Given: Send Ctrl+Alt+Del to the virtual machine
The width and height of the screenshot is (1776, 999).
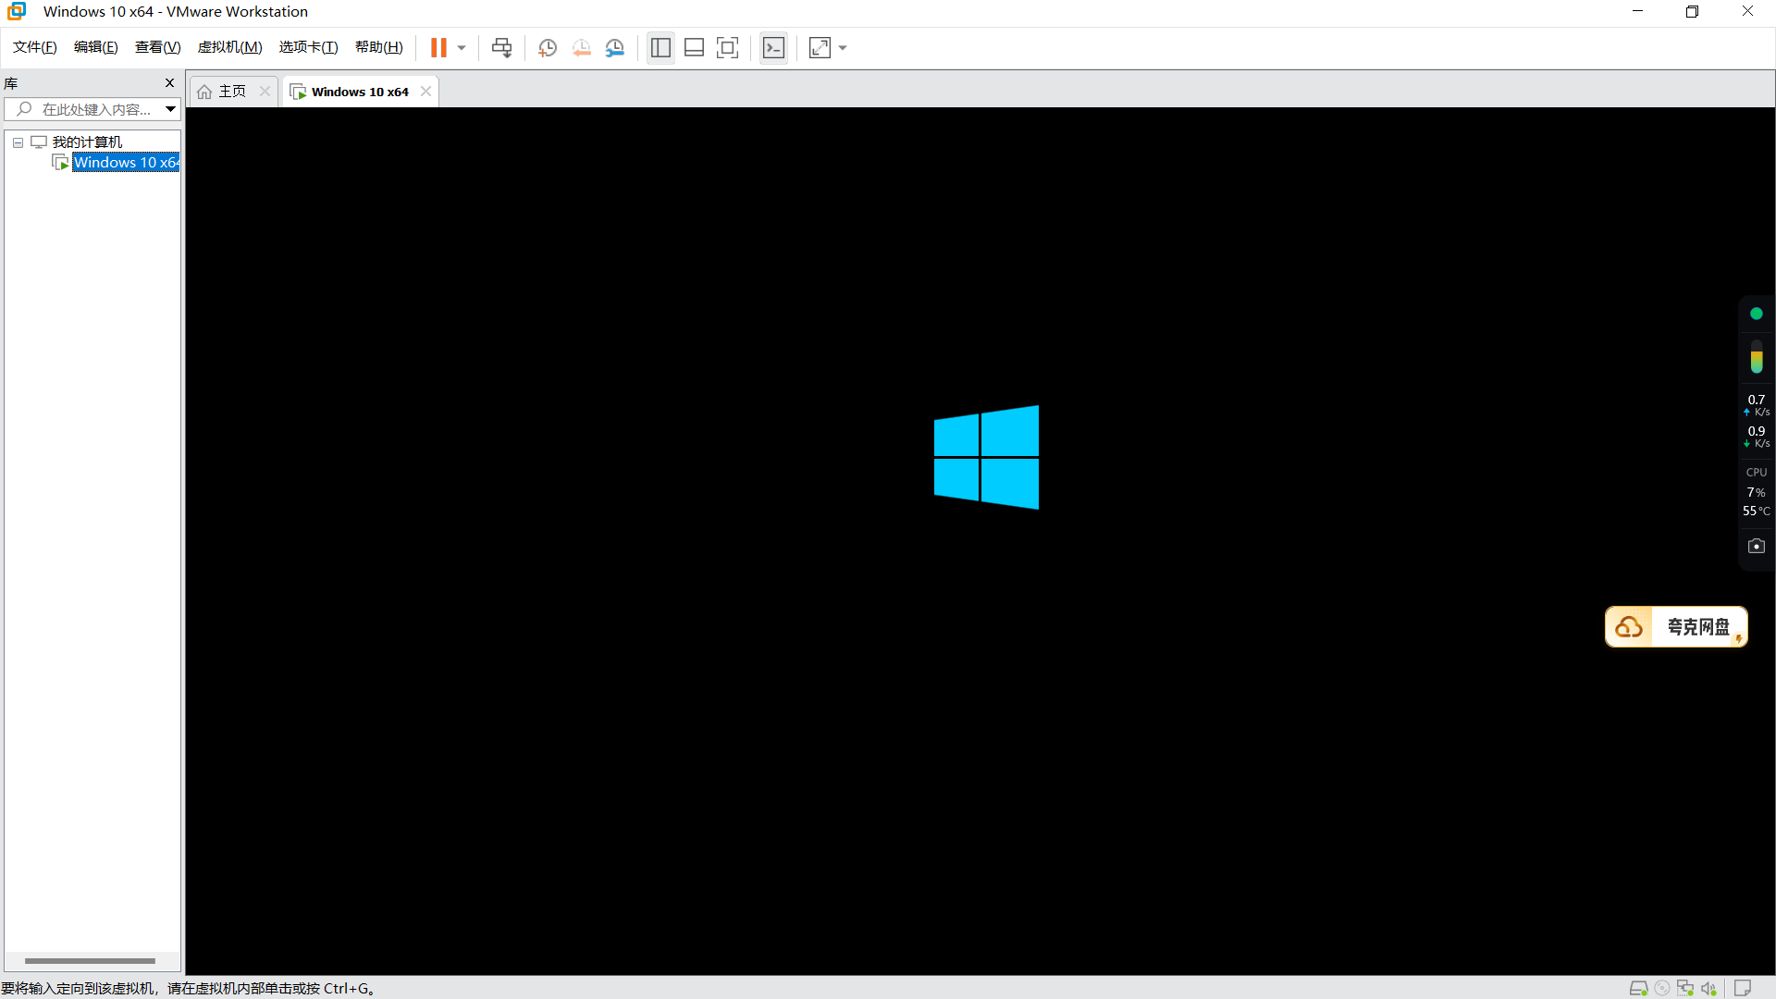Looking at the screenshot, I should 501,48.
